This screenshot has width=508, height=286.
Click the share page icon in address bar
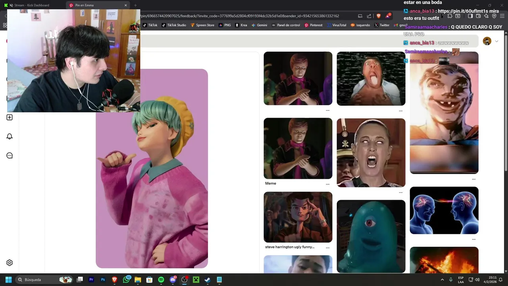point(369,16)
